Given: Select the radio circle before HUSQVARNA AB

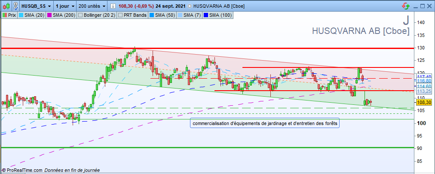Looking at the screenshot, I should coord(190,6).
